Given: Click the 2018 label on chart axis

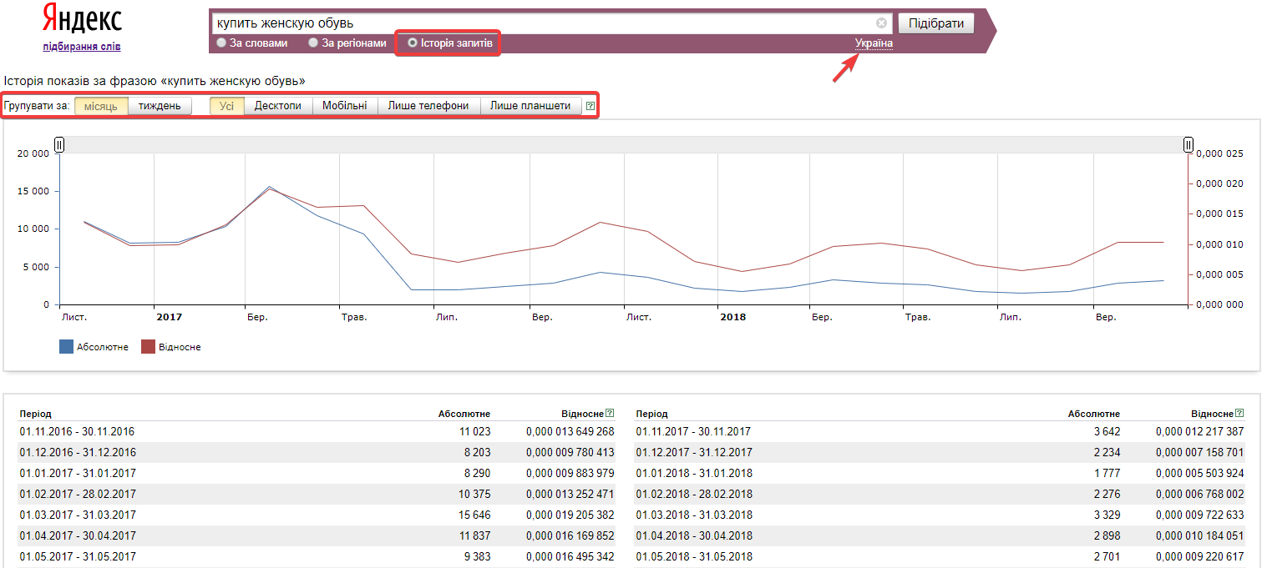Looking at the screenshot, I should click(x=732, y=317).
